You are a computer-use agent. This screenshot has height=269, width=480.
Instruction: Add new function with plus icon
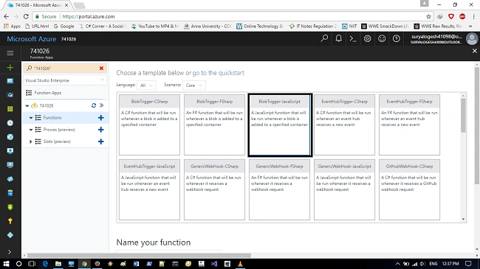coord(100,118)
